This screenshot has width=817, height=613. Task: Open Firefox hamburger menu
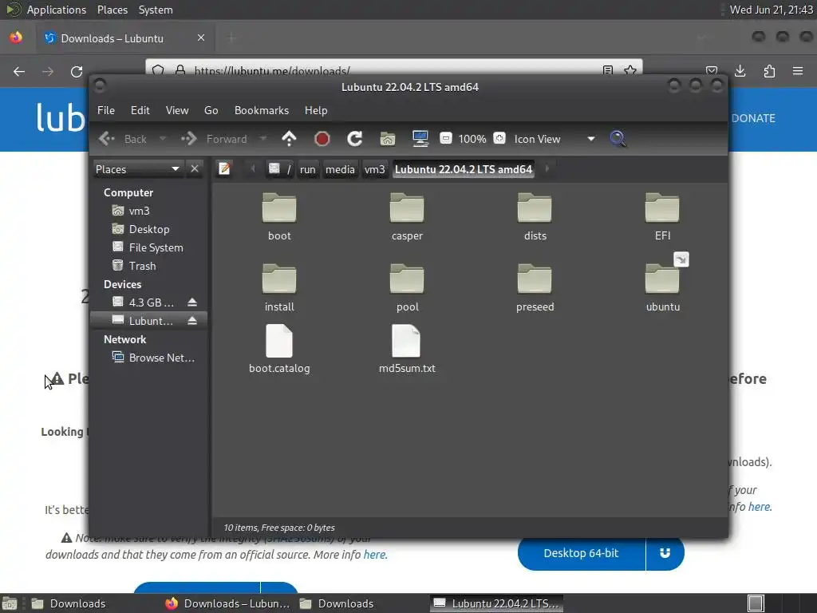pos(798,71)
